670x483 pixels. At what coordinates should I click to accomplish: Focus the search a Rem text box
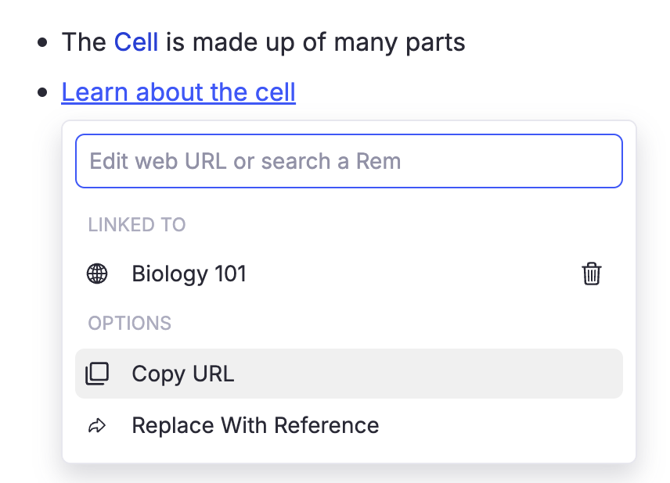(348, 161)
